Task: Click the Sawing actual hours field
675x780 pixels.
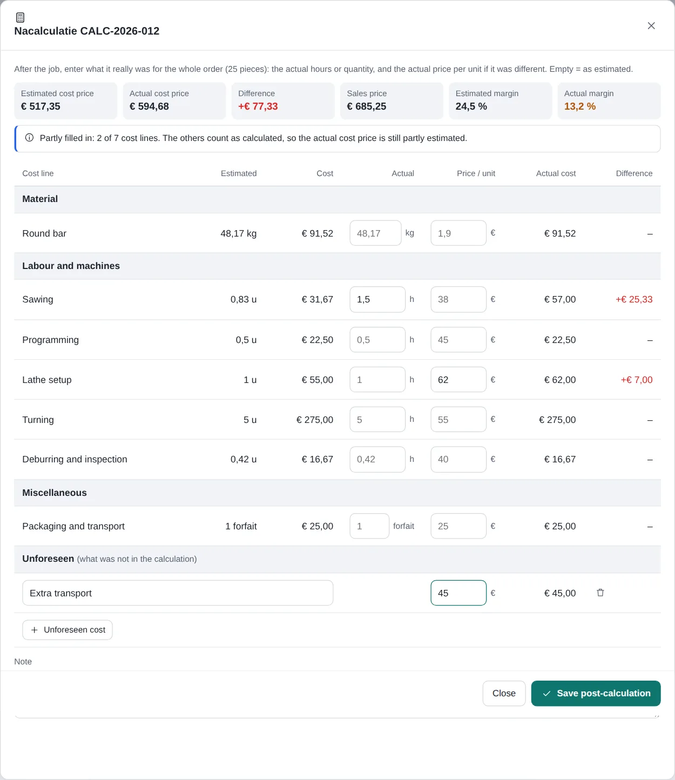Action: click(x=377, y=299)
